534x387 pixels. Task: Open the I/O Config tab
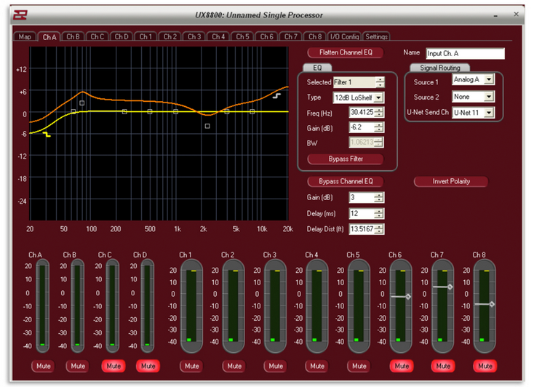pos(344,36)
